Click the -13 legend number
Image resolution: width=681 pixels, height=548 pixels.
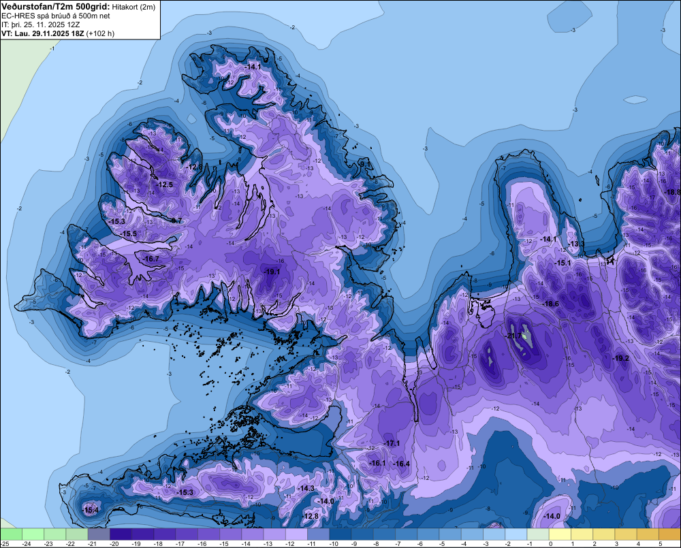click(268, 544)
